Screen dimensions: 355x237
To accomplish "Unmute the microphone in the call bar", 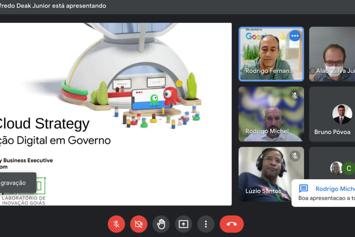I will pos(116,224).
